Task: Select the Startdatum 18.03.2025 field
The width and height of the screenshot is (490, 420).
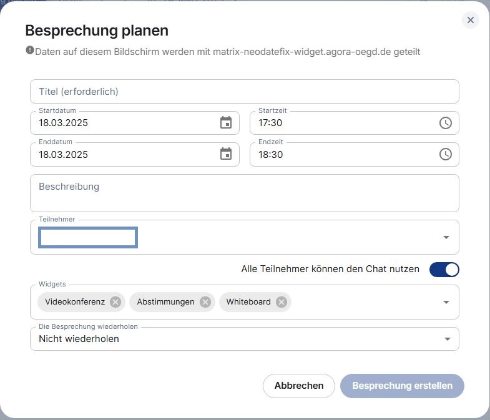Action: coord(135,123)
